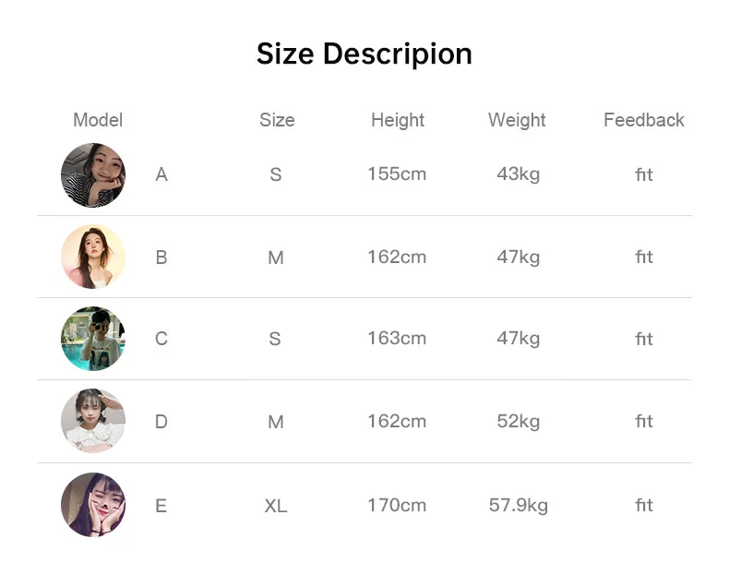Click model B's avatar photo

click(93, 257)
